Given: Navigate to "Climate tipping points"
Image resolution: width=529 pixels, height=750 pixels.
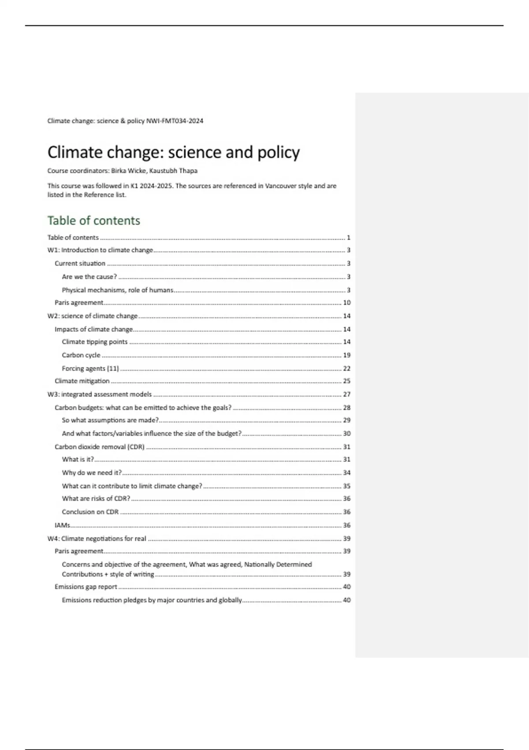Looking at the screenshot, I should pos(94,342).
